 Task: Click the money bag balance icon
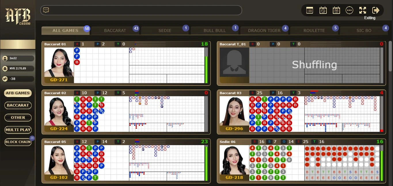[5, 69]
